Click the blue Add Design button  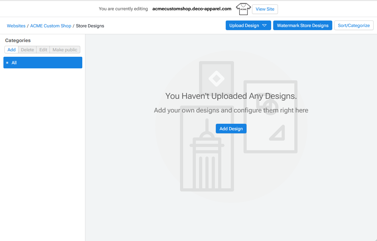coord(231,129)
